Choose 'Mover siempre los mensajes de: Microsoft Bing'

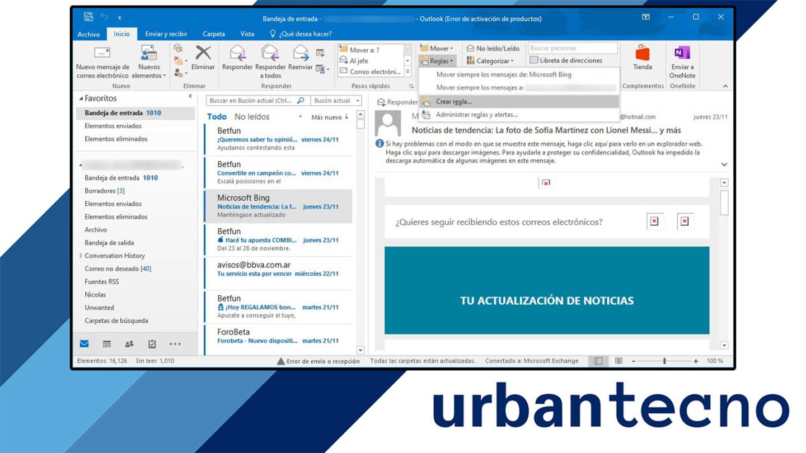(504, 74)
